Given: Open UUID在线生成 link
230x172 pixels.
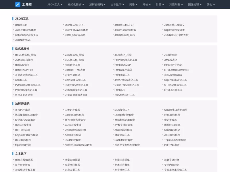Looking at the screenshot, I should click(23, 125).
